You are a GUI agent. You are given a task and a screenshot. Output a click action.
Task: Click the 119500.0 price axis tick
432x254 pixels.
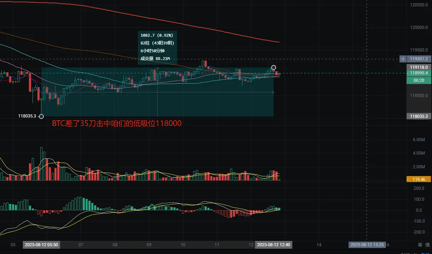coord(419,50)
